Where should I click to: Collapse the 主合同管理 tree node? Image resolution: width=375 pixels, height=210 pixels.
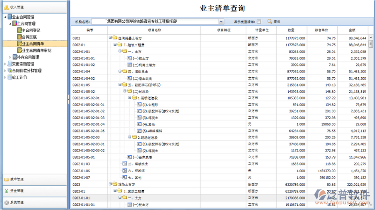coord(10,23)
